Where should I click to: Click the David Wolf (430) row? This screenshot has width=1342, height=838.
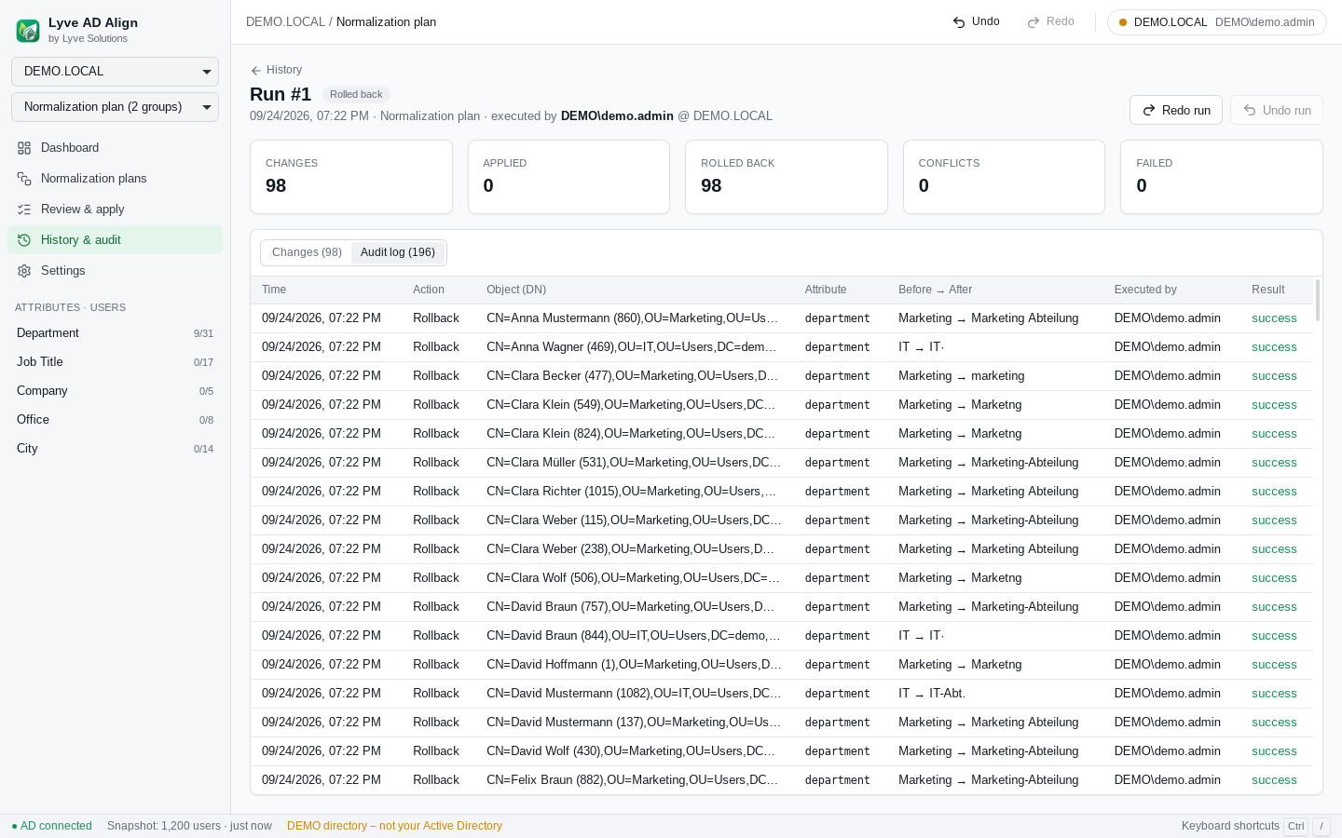782,751
